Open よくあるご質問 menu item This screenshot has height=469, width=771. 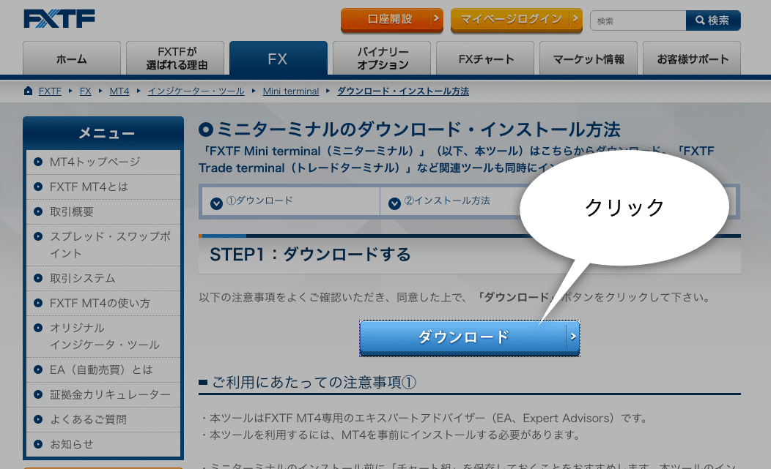click(x=103, y=420)
